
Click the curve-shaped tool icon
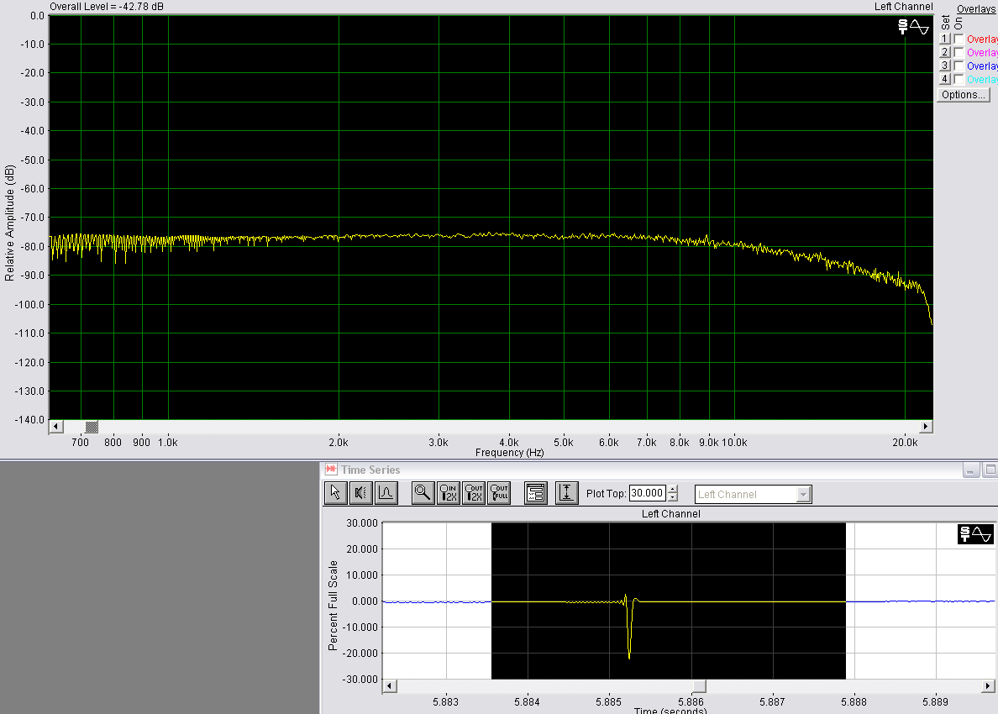coord(386,493)
